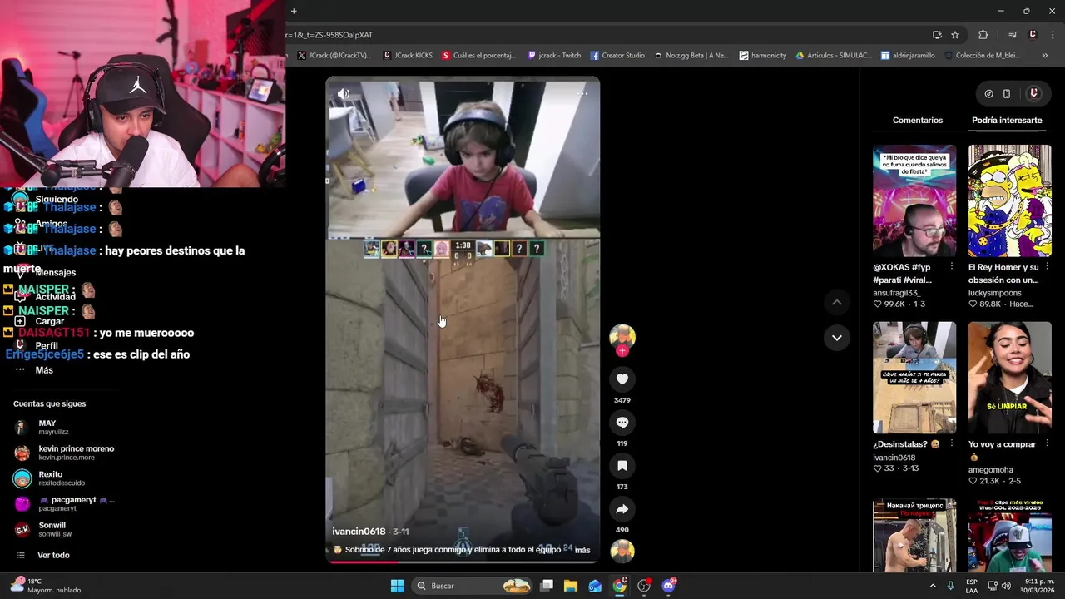Viewport: 1065px width, 599px height.
Task: Open a new browser tab with plus
Action: 294,11
